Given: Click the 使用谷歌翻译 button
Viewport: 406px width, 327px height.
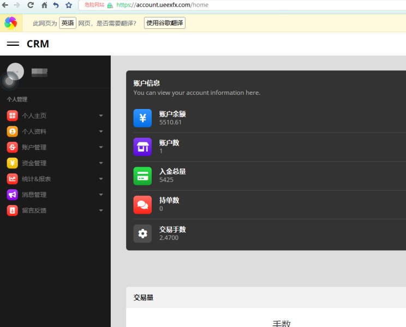Looking at the screenshot, I should pos(164,23).
